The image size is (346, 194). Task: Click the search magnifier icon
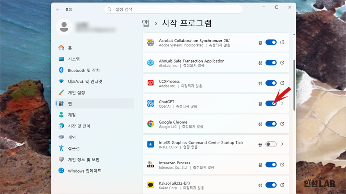[x=109, y=9]
